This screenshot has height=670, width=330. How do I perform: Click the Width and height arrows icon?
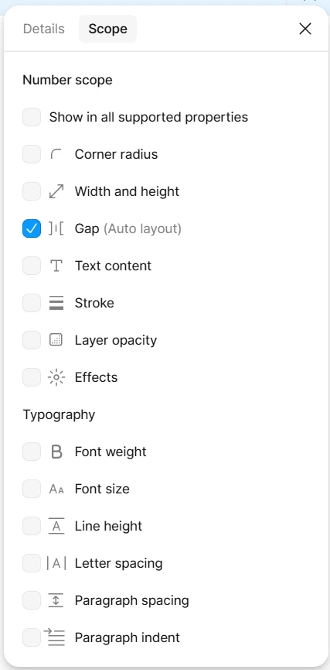(x=56, y=191)
